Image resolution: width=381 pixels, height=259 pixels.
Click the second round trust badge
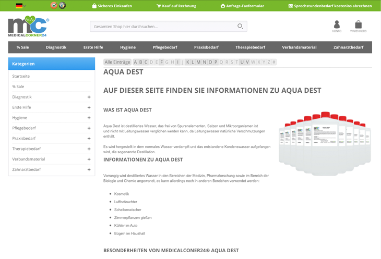(x=63, y=6)
